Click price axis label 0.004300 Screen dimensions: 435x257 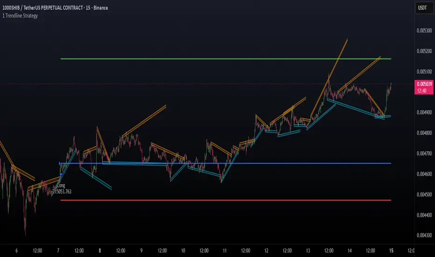click(424, 236)
